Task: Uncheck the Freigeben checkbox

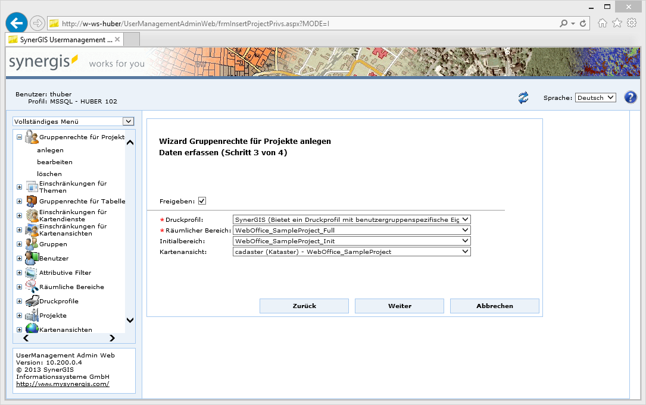Action: [x=202, y=201]
